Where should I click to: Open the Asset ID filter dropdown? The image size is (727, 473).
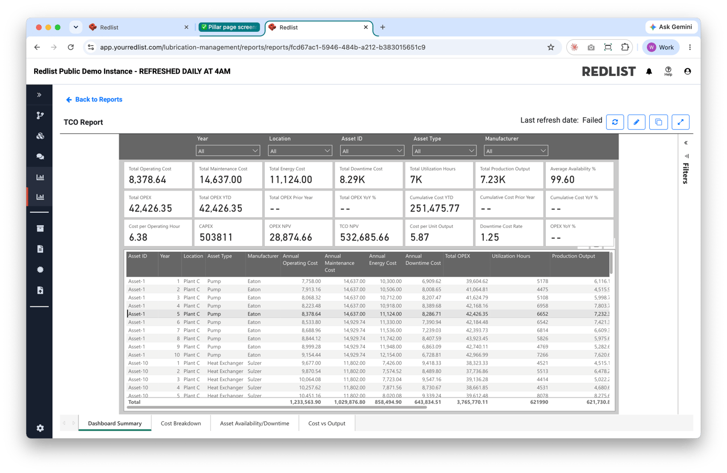point(372,151)
